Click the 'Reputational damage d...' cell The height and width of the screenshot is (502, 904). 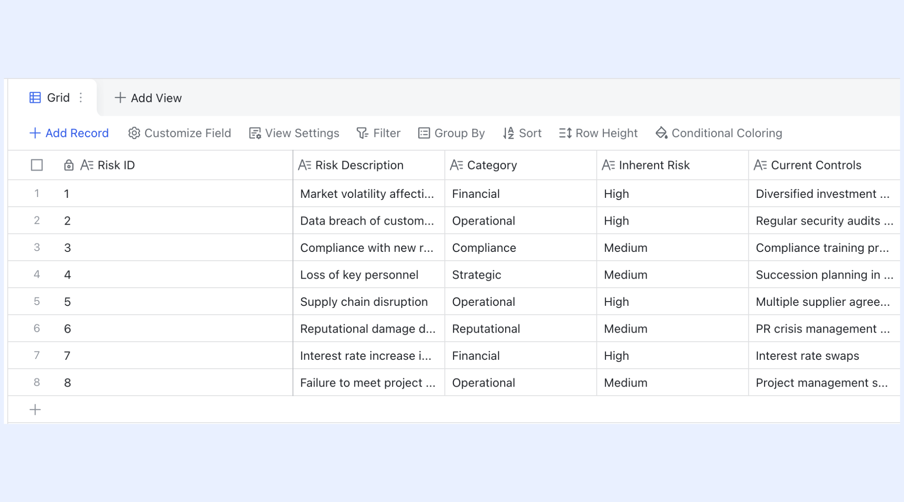(369, 328)
